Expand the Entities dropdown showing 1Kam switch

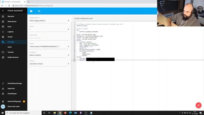pyautogui.click(x=49, y=47)
